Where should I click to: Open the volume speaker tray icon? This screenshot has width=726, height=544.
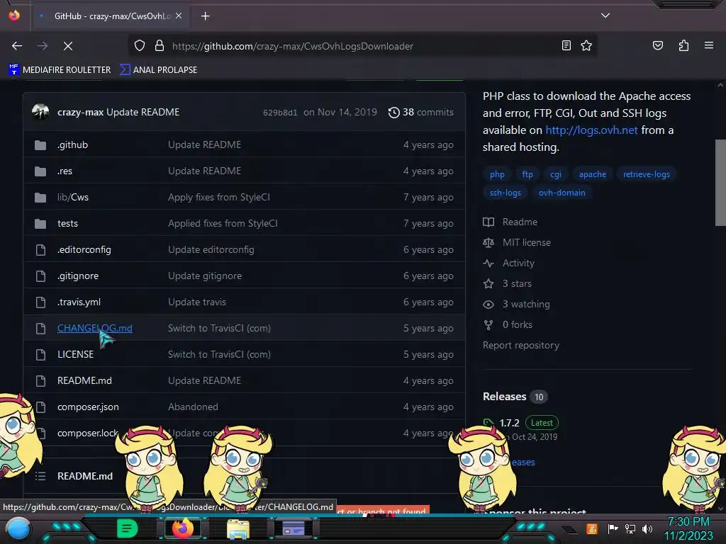coord(647,528)
